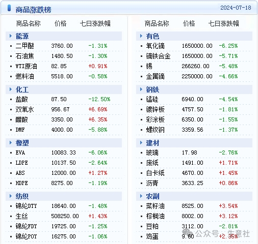258x244 pixels.
Task: Expand the 农副 category arrow
Action: 141,196
